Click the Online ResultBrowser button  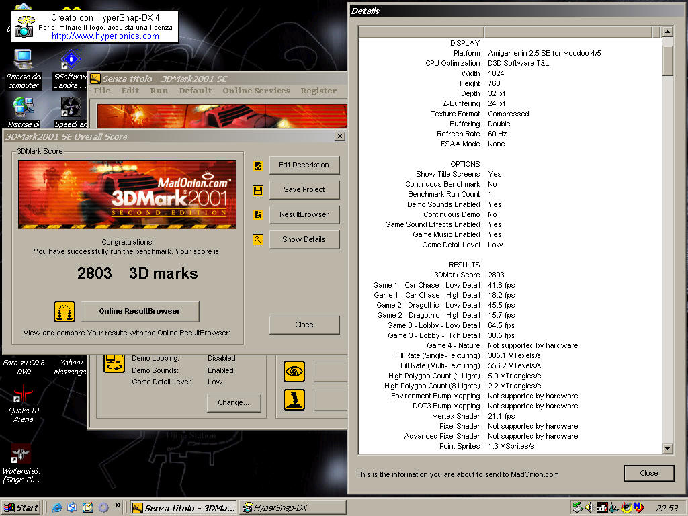click(140, 311)
